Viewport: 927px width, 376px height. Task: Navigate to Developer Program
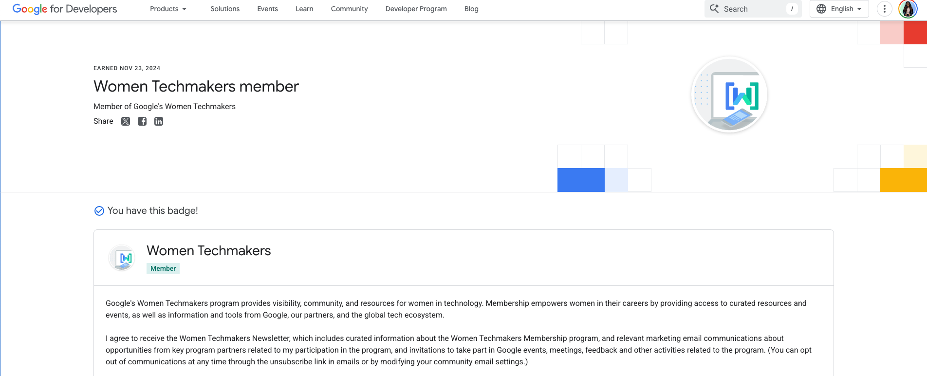416,9
